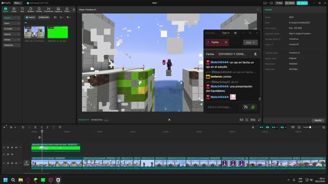Image resolution: width=328 pixels, height=184 pixels.
Task: Toggle main track magnet
Action: [261, 127]
